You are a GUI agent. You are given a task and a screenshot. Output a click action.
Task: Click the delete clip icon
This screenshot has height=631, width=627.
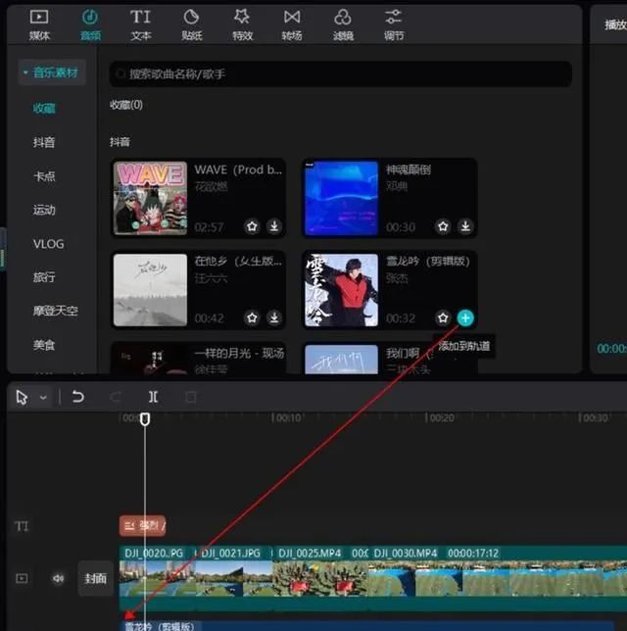coord(191,397)
